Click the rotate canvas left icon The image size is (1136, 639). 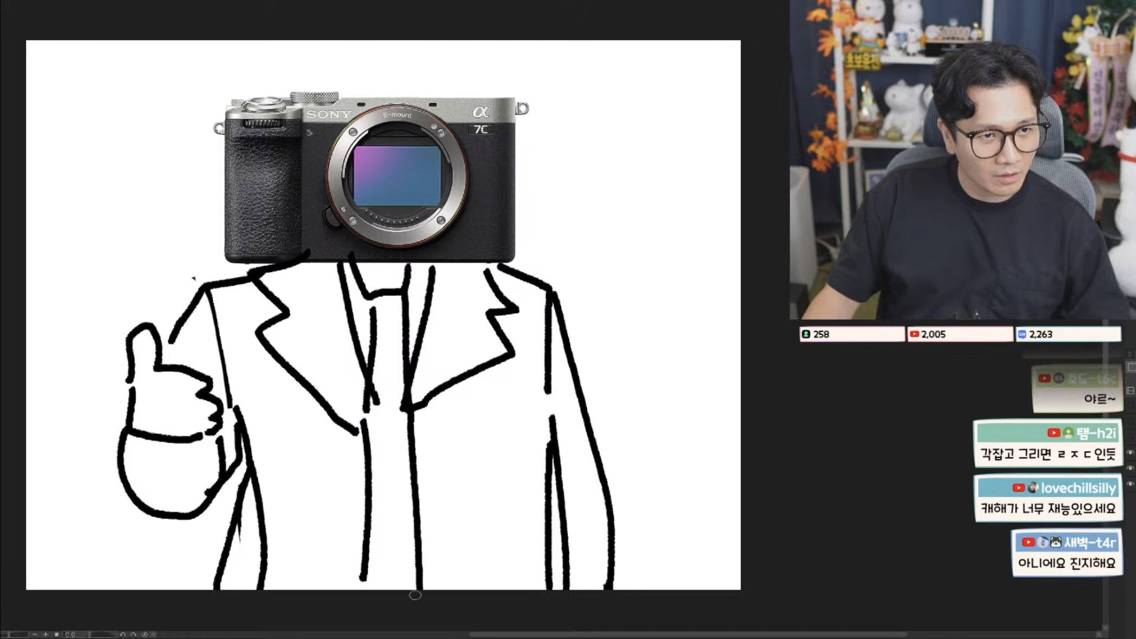[x=123, y=634]
